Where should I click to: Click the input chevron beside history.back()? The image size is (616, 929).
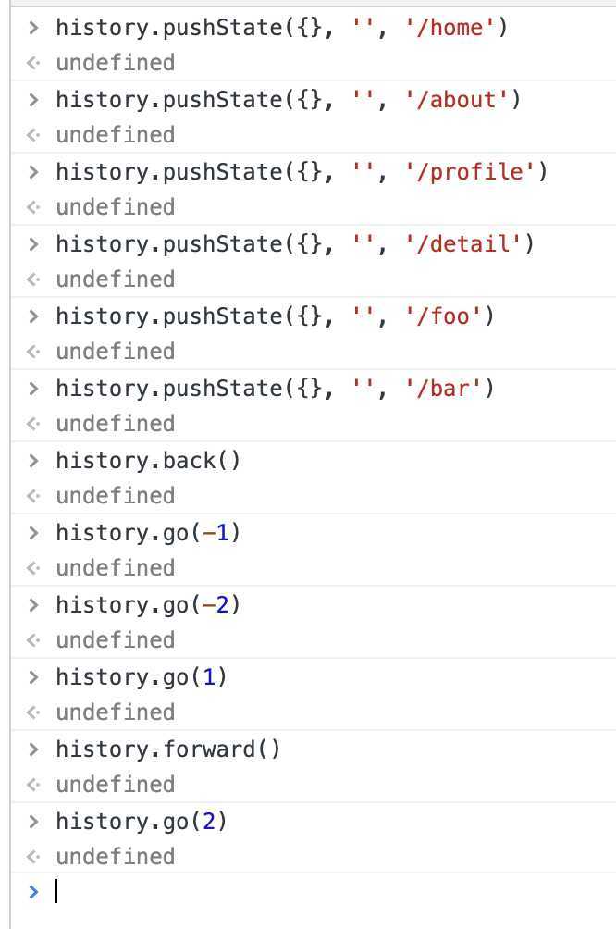click(34, 461)
